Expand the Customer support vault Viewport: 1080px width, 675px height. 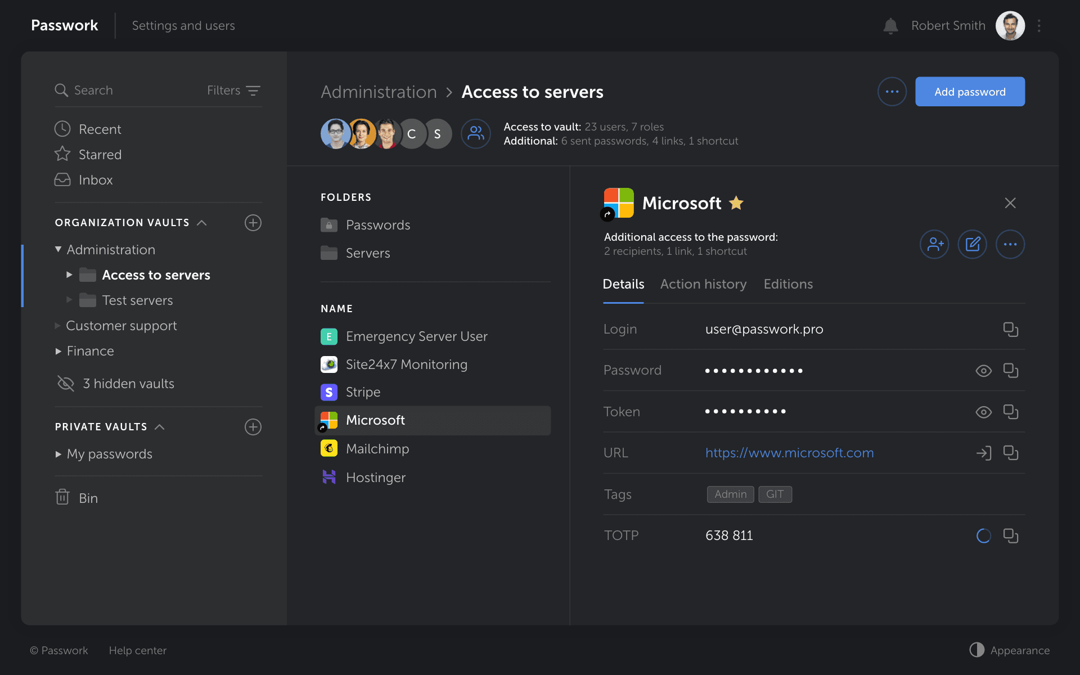(57, 326)
